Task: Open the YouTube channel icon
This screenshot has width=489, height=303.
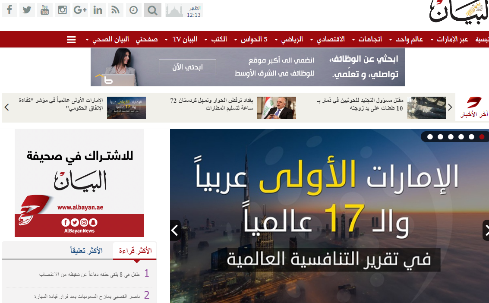Action: (45, 10)
